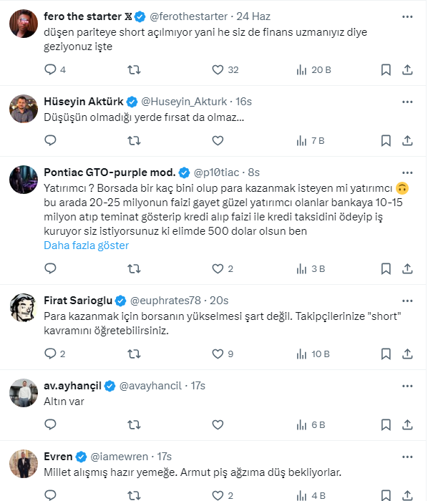The height and width of the screenshot is (501, 438).
Task: Bookmark Hüseyin Aktürk's tweet
Action: tap(386, 141)
